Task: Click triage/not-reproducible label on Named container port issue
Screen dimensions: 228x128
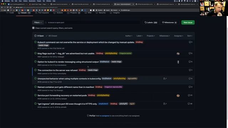Action: [113, 87]
